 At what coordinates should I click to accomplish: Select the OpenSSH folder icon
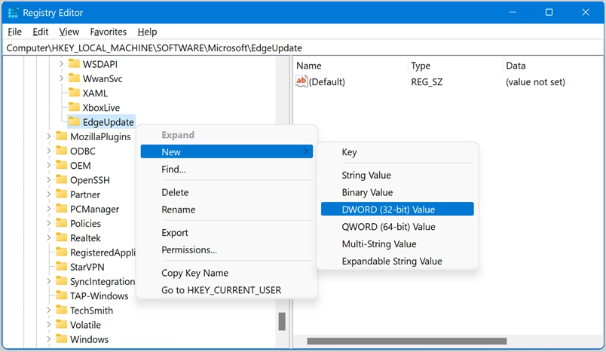[62, 180]
